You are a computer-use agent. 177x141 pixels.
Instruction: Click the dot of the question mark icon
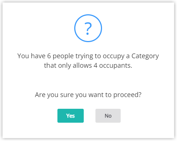point(87,34)
